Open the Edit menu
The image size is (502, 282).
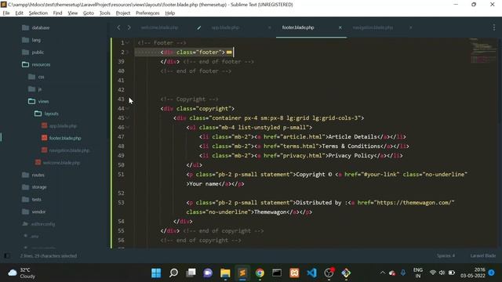tap(19, 13)
